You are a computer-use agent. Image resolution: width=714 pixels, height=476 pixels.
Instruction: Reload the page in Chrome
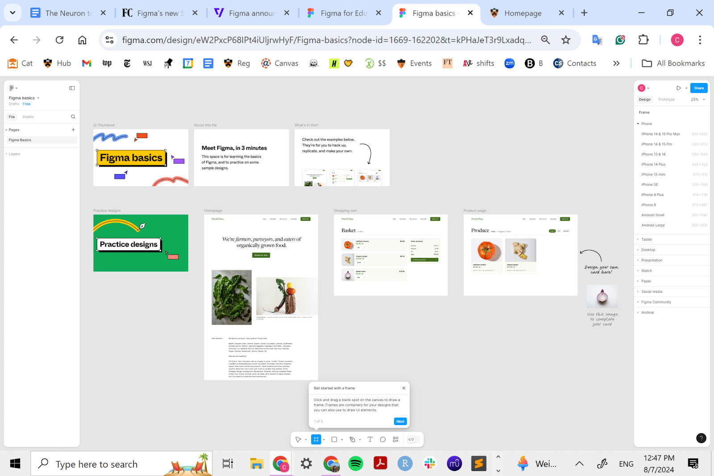(x=59, y=40)
